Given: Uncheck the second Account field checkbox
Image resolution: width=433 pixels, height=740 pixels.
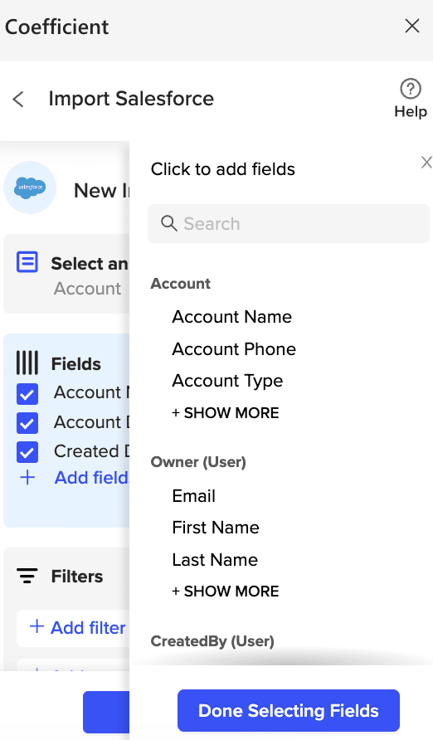Looking at the screenshot, I should (27, 423).
